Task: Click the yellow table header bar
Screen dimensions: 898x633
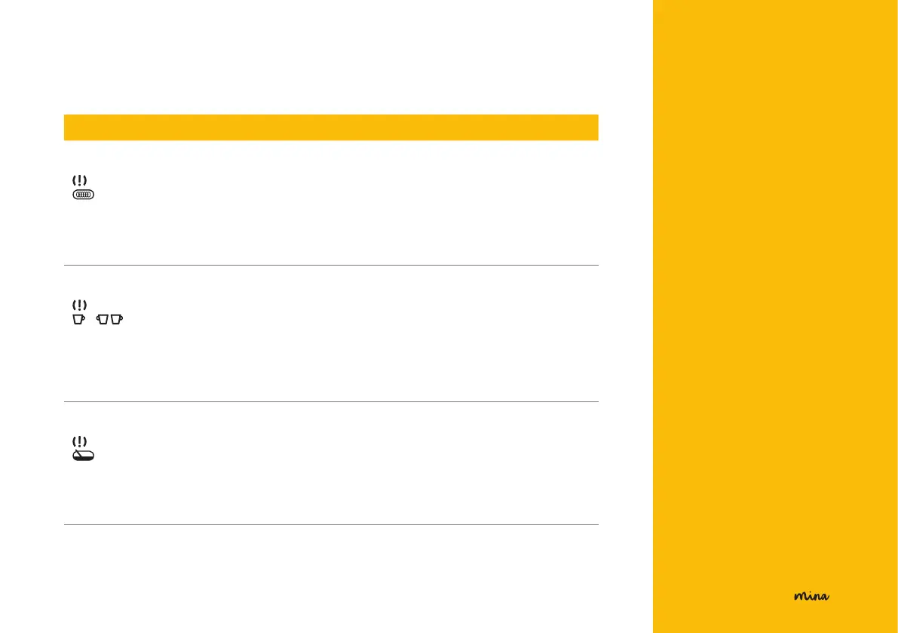Action: (x=330, y=127)
